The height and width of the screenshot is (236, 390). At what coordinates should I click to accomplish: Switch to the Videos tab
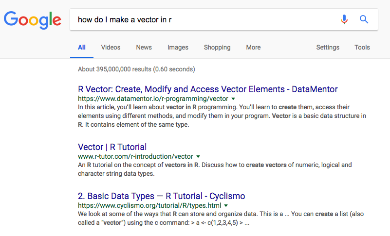111,47
